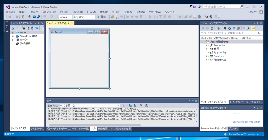Close the Form1.cs design tab
The image size is (268, 140).
pos(73,23)
